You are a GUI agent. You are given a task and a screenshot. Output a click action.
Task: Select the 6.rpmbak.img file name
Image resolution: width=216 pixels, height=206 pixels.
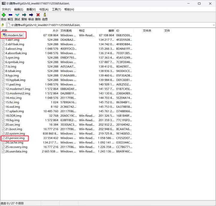15,62
